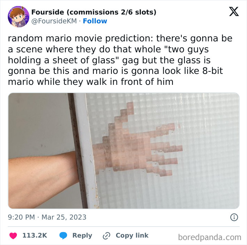Click the rusty glass frame edge in photo

(77, 151)
